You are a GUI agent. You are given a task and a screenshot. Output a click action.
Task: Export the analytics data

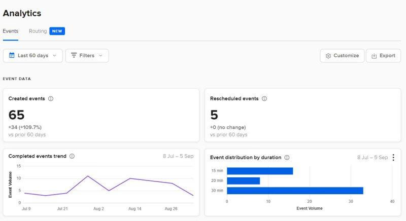383,56
